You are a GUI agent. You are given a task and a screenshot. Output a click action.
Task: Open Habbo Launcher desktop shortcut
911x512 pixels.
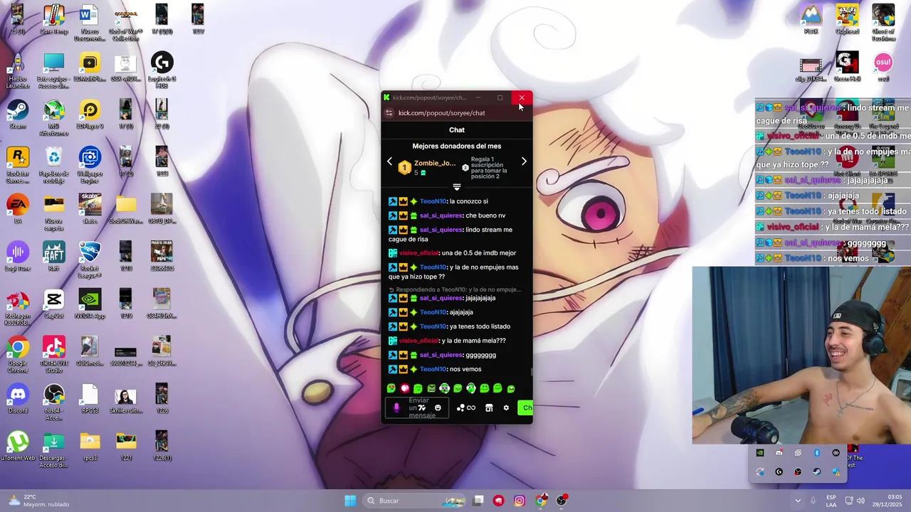pos(18,70)
